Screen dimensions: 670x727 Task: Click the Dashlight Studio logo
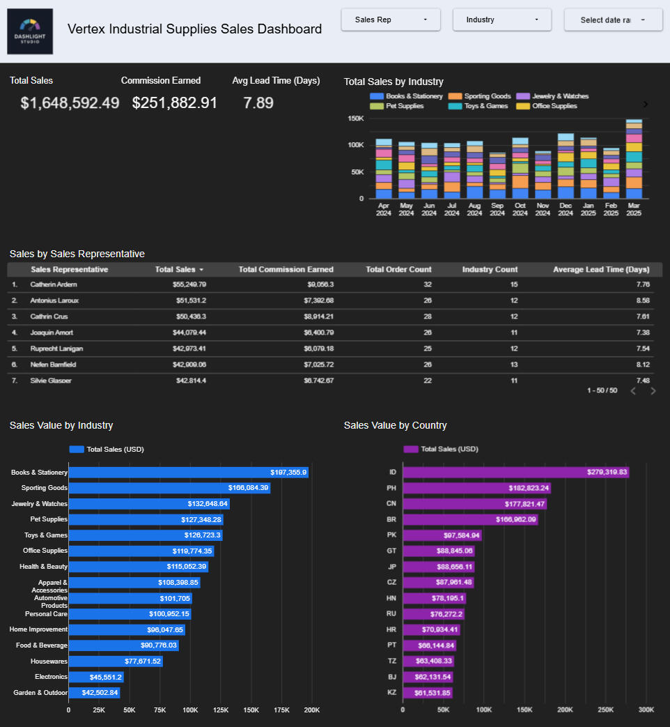pyautogui.click(x=30, y=31)
